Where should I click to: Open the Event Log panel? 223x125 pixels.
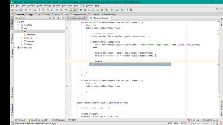(193, 120)
